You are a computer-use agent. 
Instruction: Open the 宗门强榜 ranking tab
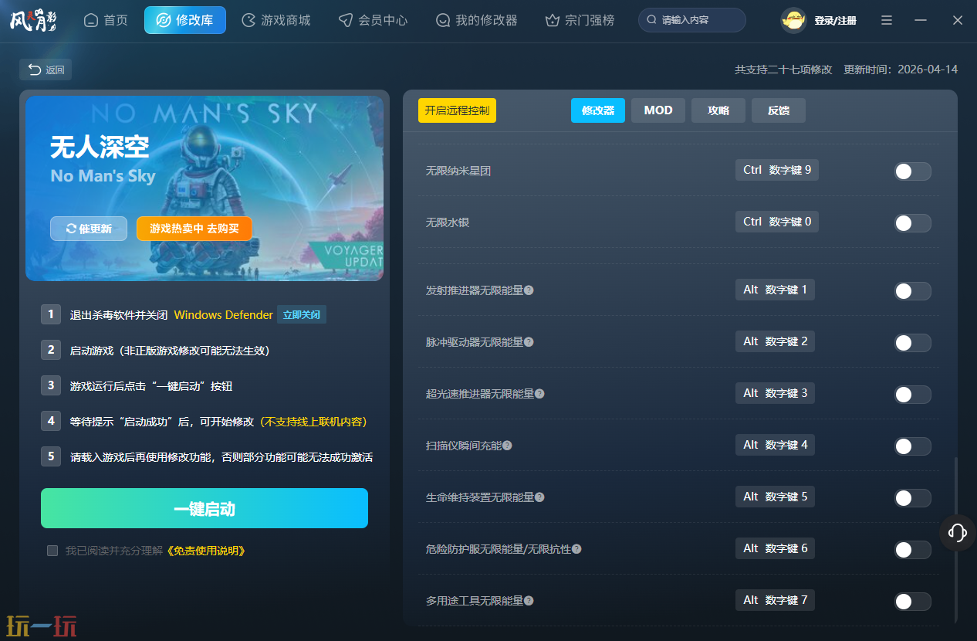pos(580,20)
